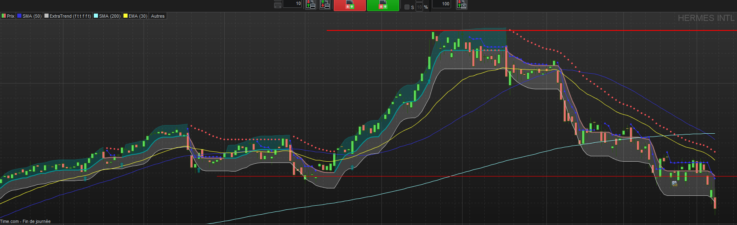Click the yellow EMA (30) color swatch
This screenshot has height=225, width=737.
click(x=126, y=16)
